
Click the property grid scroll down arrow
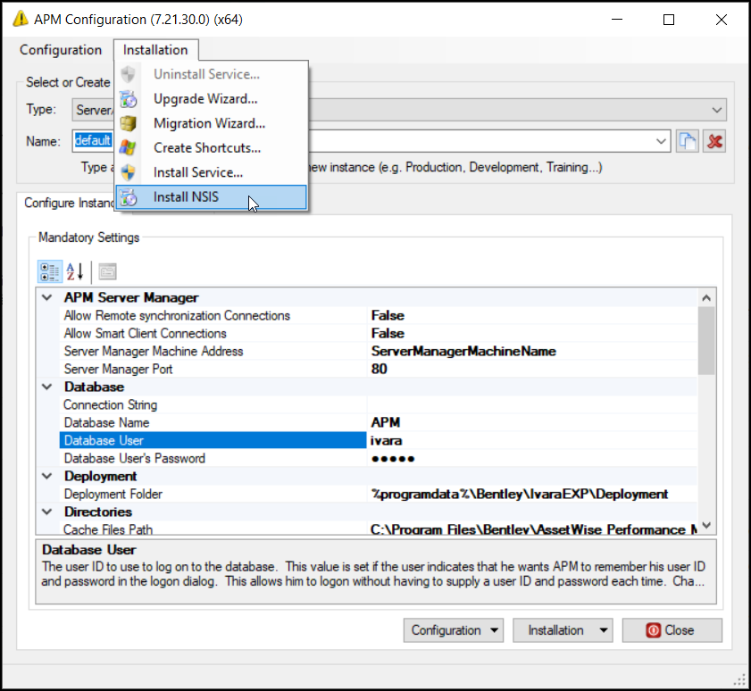coord(706,525)
